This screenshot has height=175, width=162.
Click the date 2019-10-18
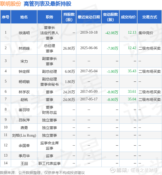89,32
